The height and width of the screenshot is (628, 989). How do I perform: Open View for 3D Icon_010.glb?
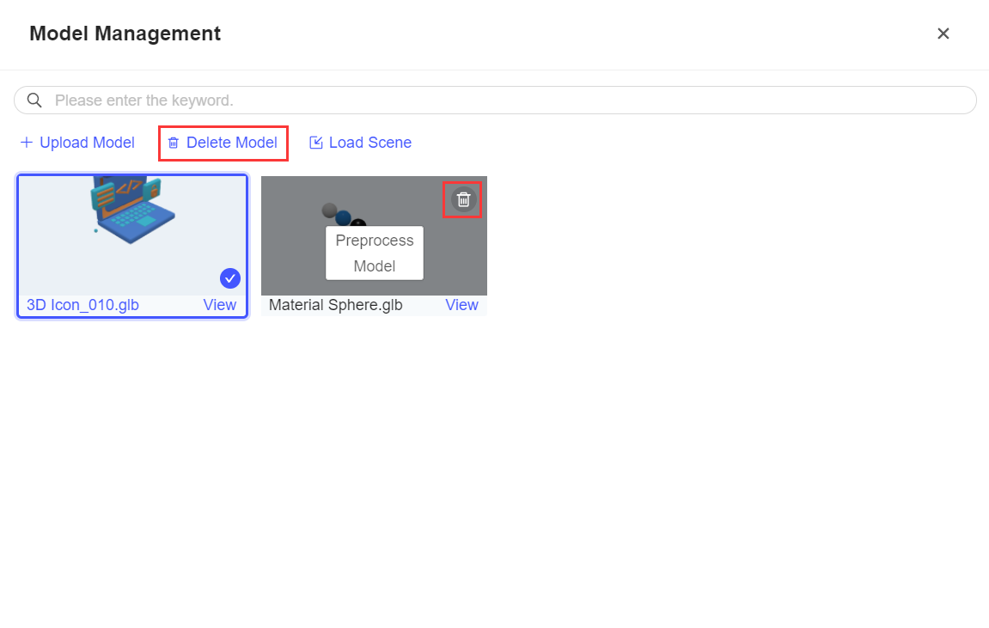coord(219,305)
